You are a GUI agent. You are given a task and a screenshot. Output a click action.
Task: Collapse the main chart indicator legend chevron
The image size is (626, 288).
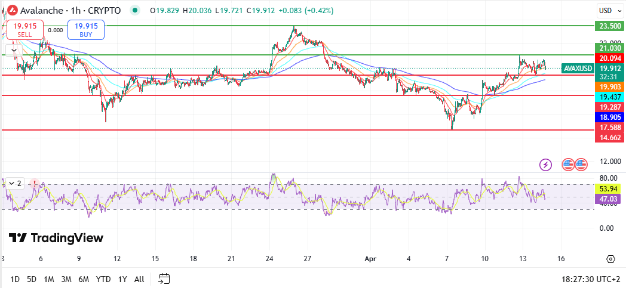tap(13, 51)
